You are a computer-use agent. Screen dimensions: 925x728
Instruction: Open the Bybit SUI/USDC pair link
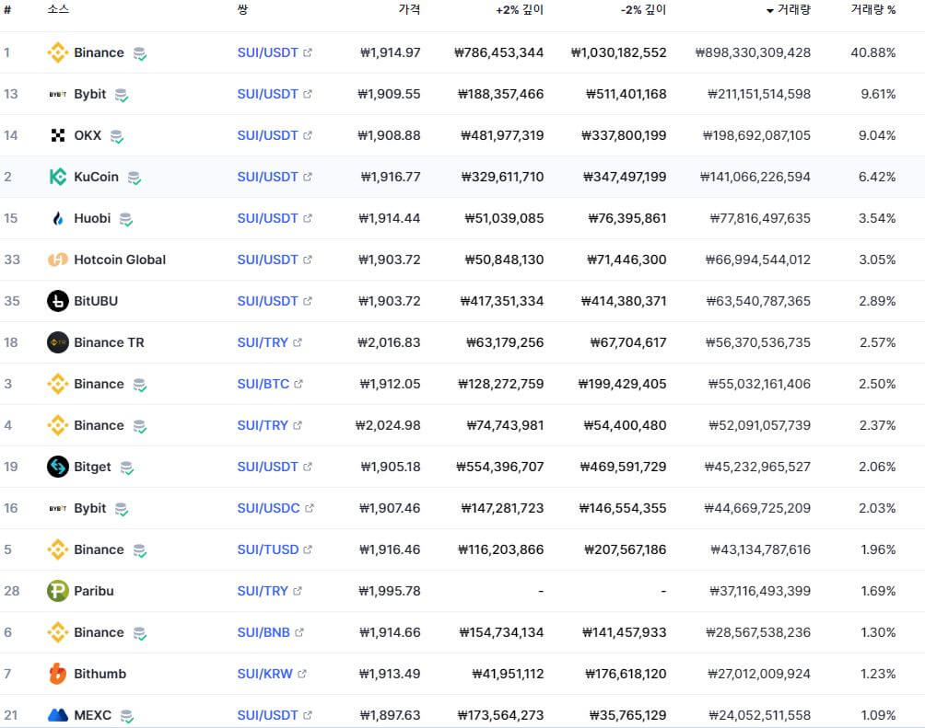pos(268,508)
